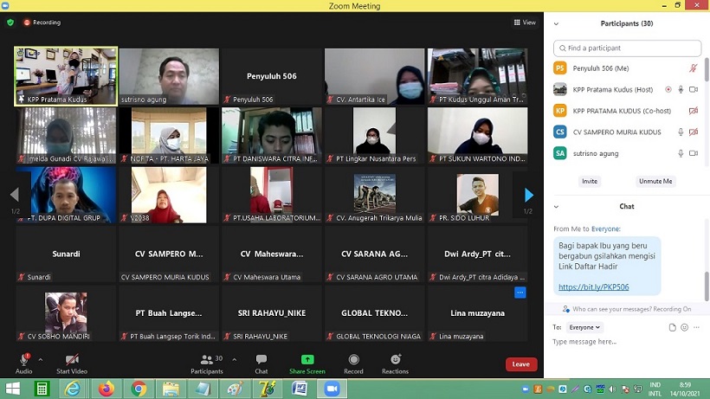
Task: Start sharing with the green Share Screen icon
Action: tap(307, 360)
